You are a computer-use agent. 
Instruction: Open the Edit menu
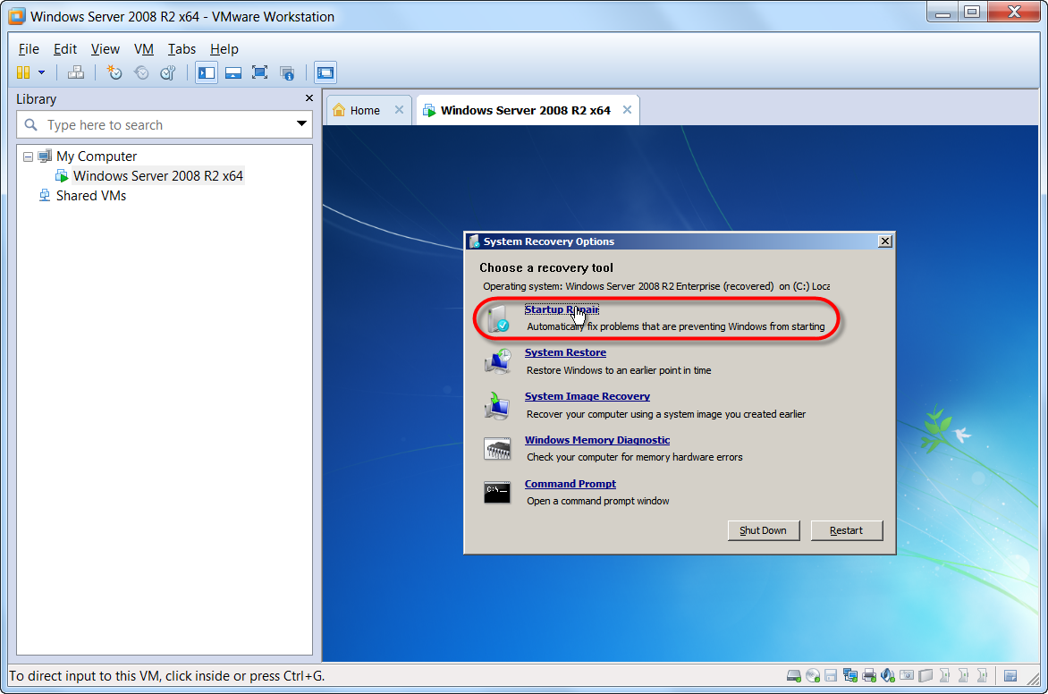pos(65,49)
